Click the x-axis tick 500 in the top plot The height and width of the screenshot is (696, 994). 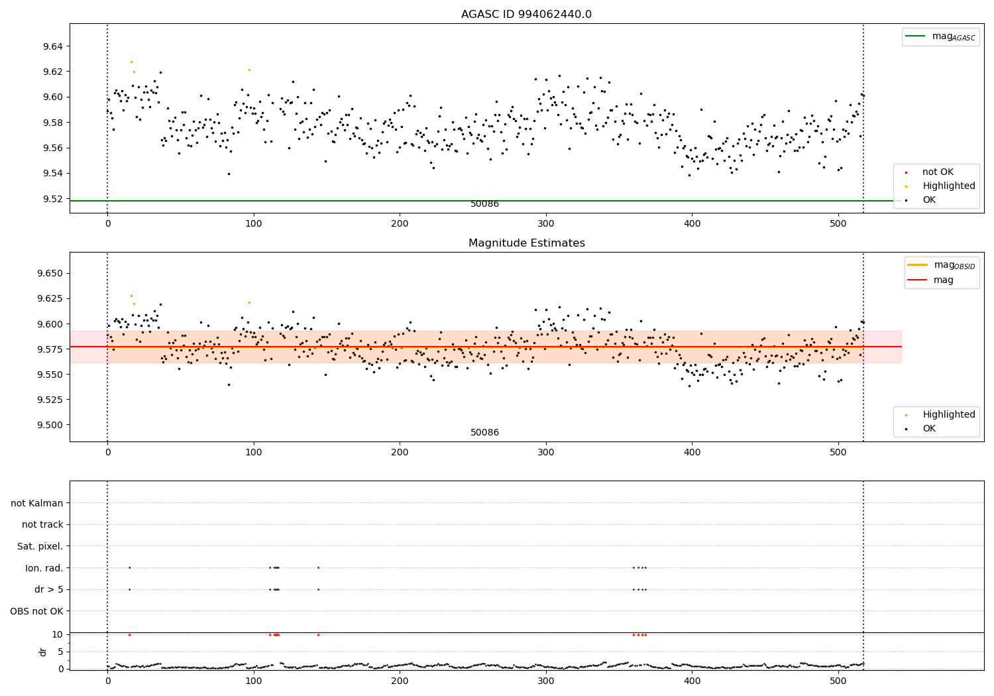coord(838,224)
